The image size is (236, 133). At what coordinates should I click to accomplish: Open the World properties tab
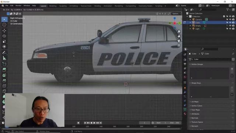coord(185,77)
